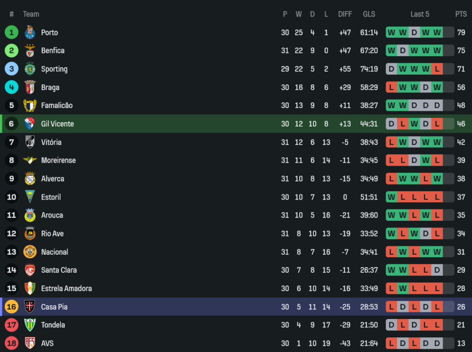The height and width of the screenshot is (352, 472).
Task: Open the Santa Clara team name
Action: [x=59, y=270]
